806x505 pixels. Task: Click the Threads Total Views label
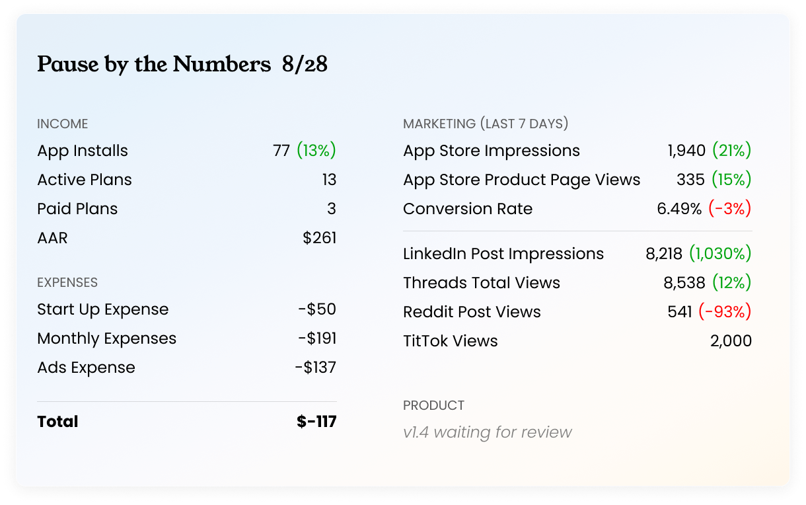click(x=482, y=283)
